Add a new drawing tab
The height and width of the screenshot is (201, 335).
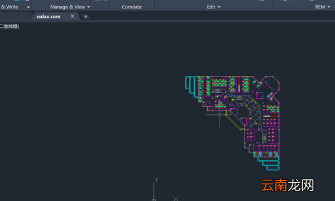pyautogui.click(x=85, y=16)
